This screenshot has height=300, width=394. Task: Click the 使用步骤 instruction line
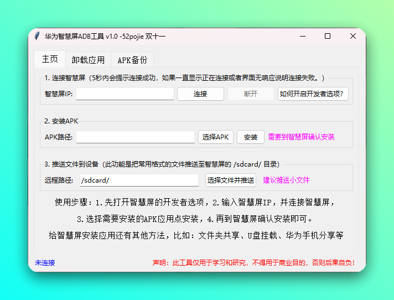point(195,202)
